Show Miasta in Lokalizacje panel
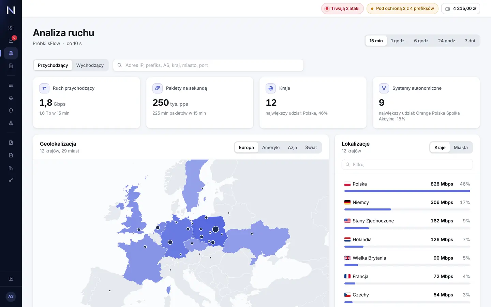Viewport: 491px width, 307px height. (461, 147)
